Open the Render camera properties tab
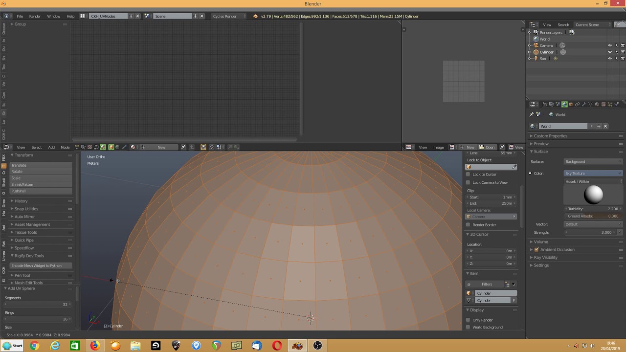 point(545,104)
